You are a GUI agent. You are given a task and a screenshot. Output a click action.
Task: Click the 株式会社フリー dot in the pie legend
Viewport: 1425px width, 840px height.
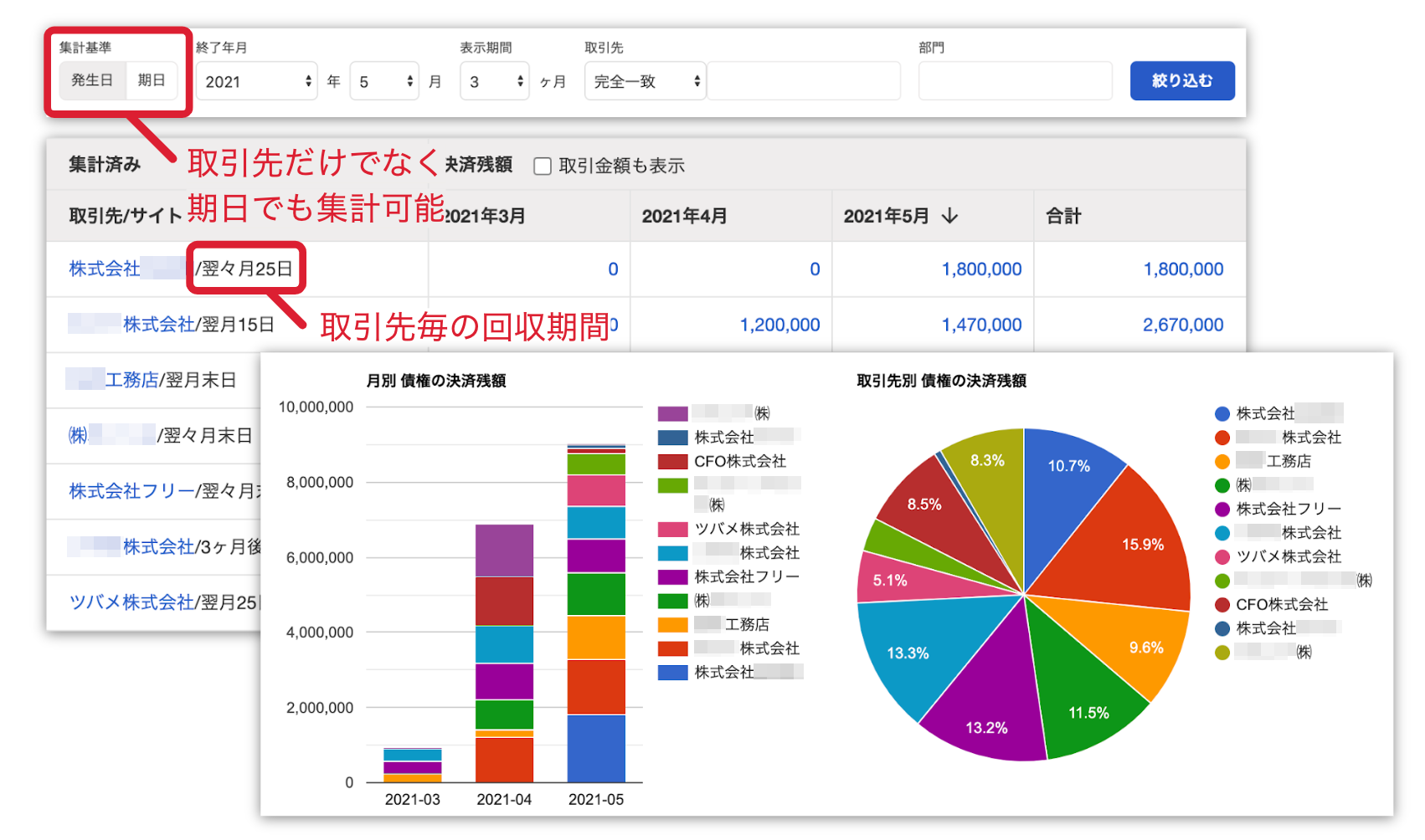pos(1222,510)
